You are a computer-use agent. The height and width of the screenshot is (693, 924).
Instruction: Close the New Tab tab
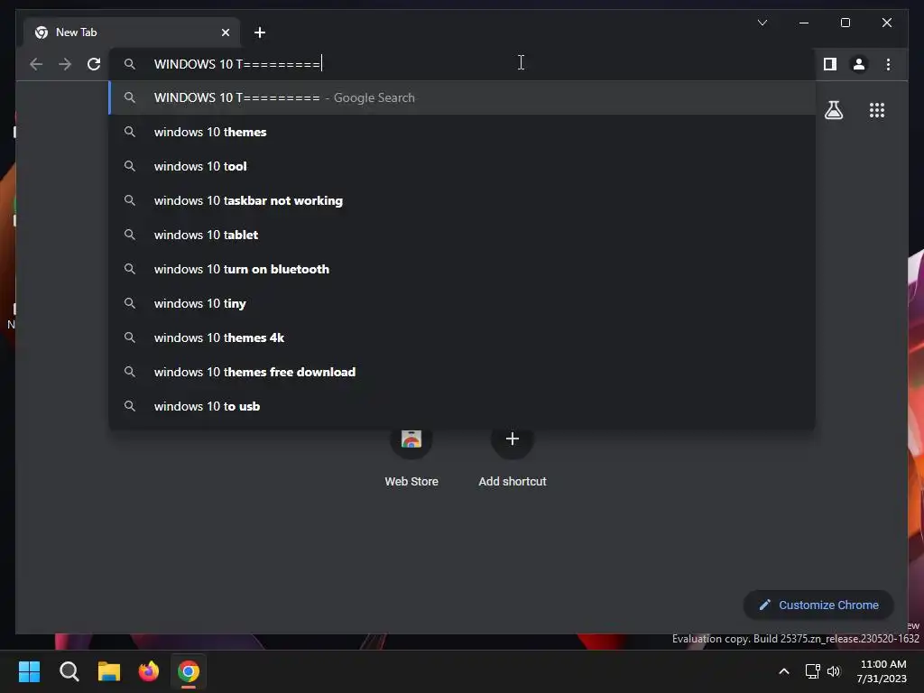point(225,32)
